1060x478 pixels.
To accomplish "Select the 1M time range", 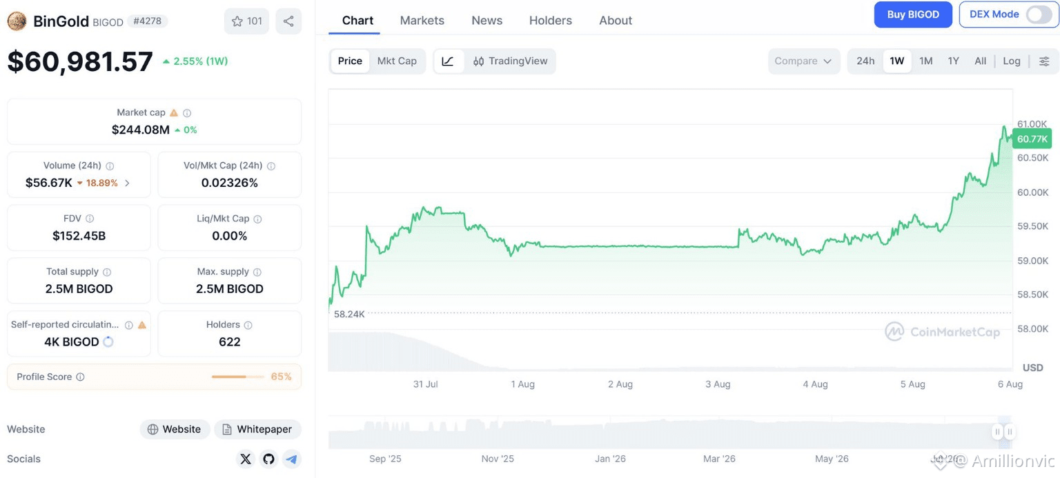I will click(926, 61).
